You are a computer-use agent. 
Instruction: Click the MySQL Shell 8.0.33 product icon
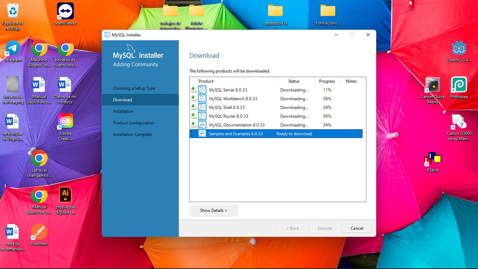tap(202, 107)
